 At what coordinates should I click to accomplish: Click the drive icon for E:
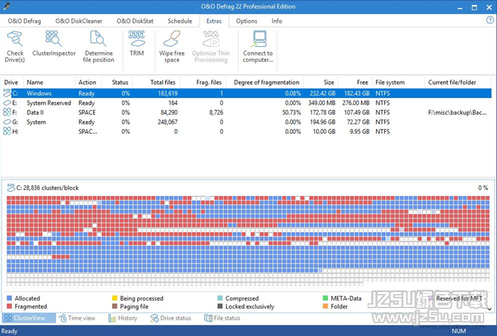click(7, 103)
